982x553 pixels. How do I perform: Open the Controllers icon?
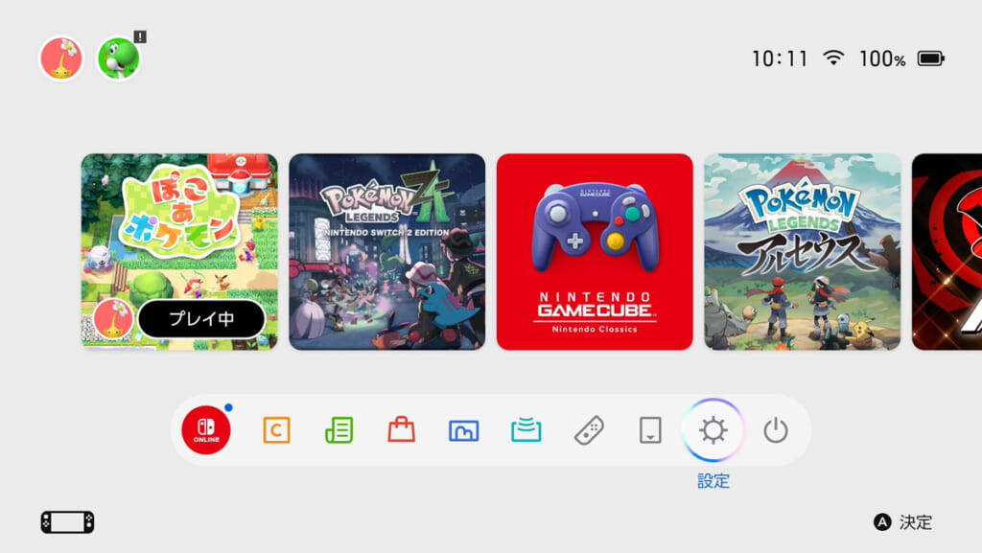589,430
